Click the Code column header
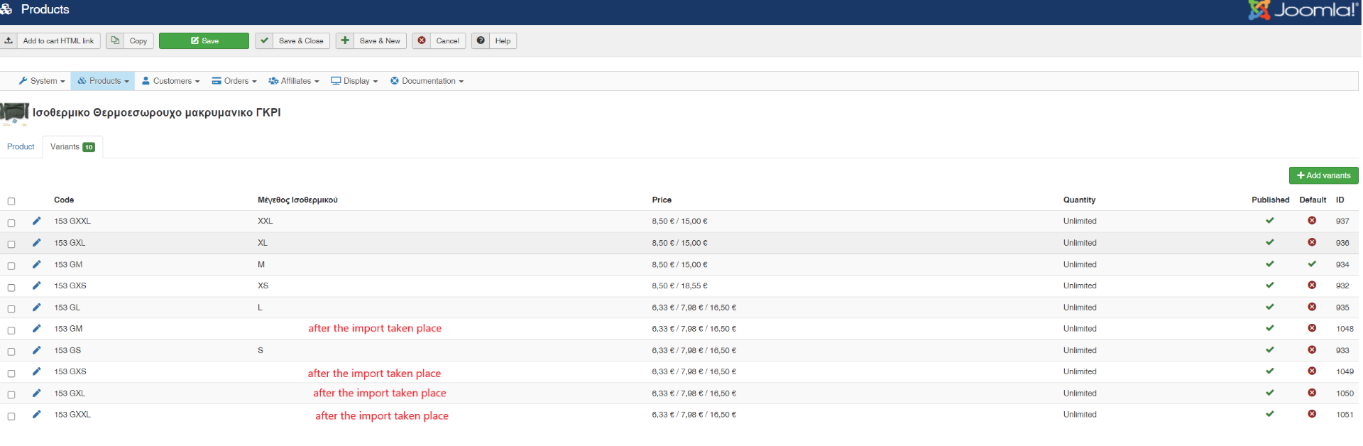 tap(64, 200)
